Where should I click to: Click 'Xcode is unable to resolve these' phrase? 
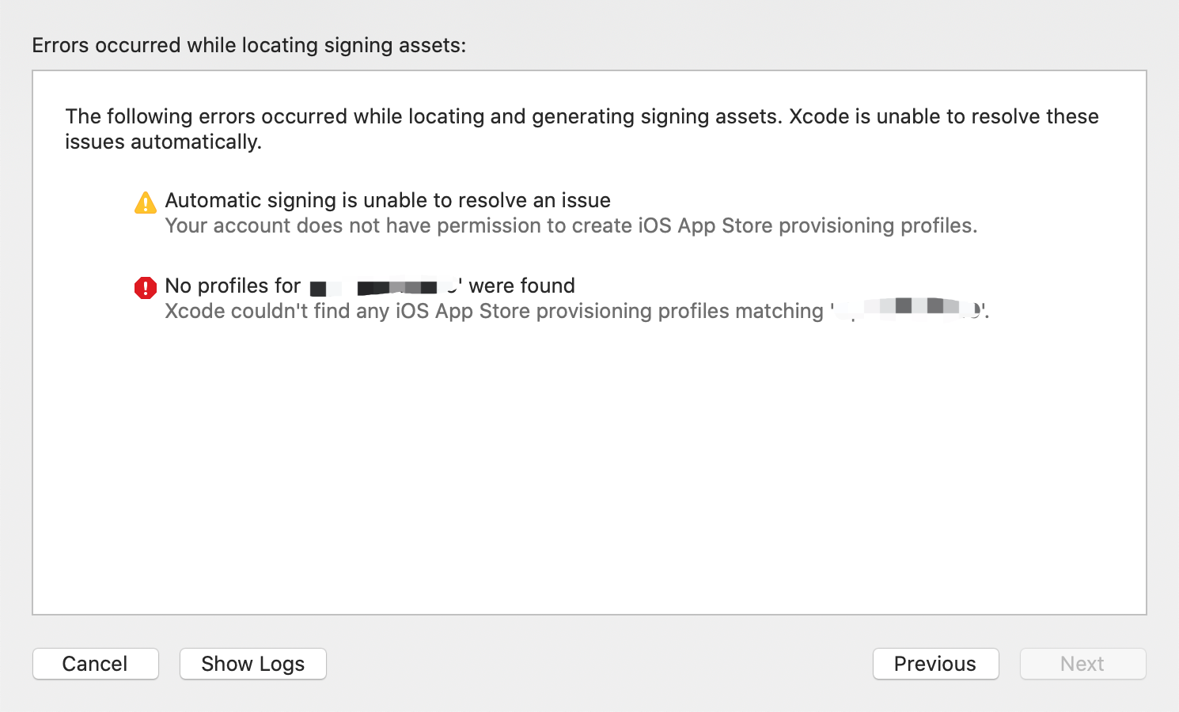click(x=944, y=116)
